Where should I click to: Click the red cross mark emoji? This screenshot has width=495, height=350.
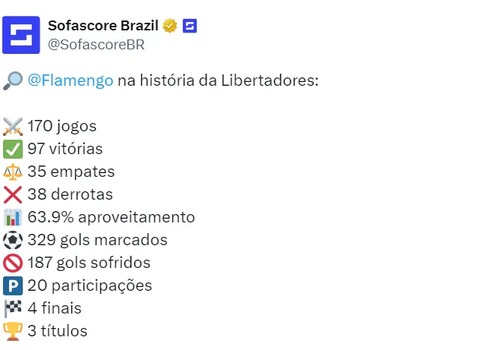(x=13, y=194)
